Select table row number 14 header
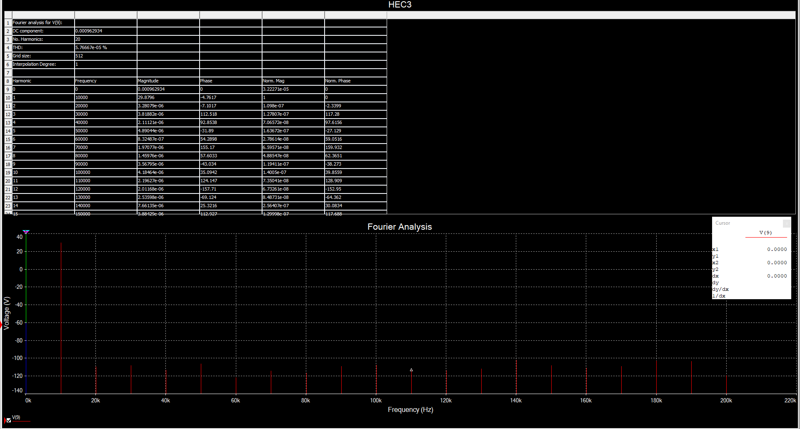The image size is (800, 429). (x=8, y=131)
